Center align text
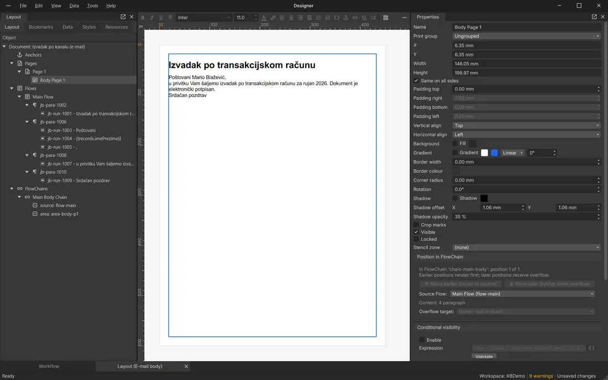This screenshot has height=380, width=608. coord(291,18)
